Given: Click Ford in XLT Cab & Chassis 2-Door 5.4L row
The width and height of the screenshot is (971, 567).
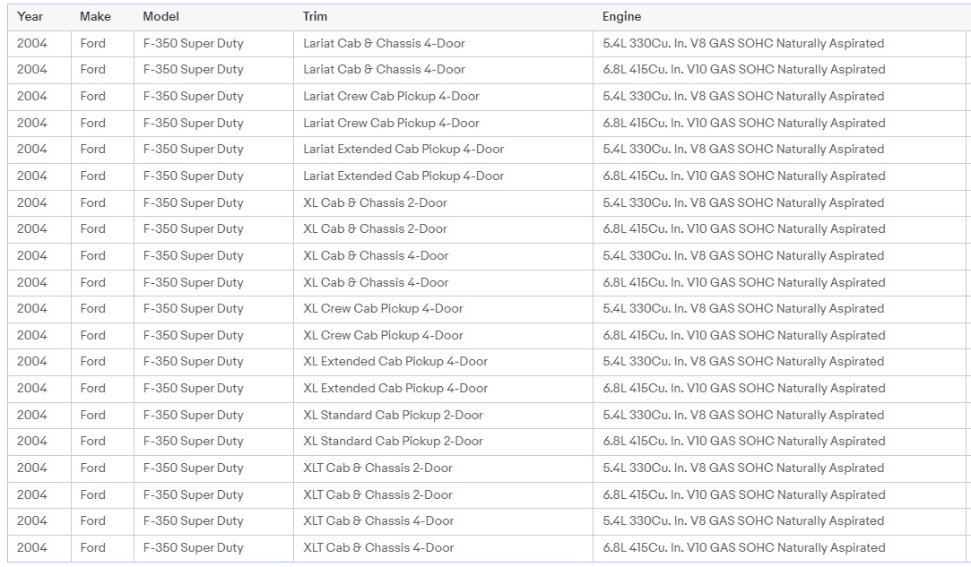Looking at the screenshot, I should click(93, 468).
